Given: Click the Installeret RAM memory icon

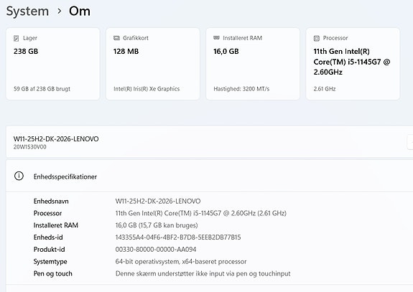Looking at the screenshot, I should [216, 38].
